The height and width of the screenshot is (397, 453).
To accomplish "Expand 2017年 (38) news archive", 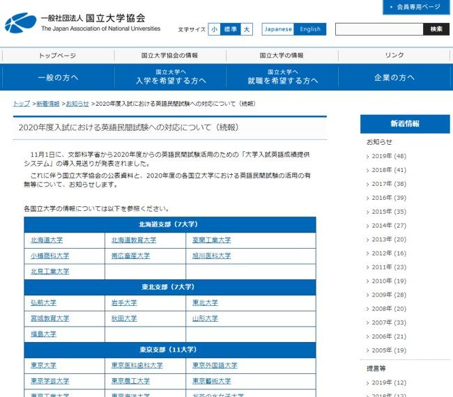I will pos(389,184).
